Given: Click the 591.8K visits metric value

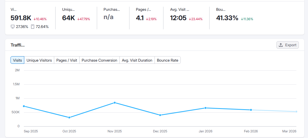Looking at the screenshot, I should pos(21,18).
